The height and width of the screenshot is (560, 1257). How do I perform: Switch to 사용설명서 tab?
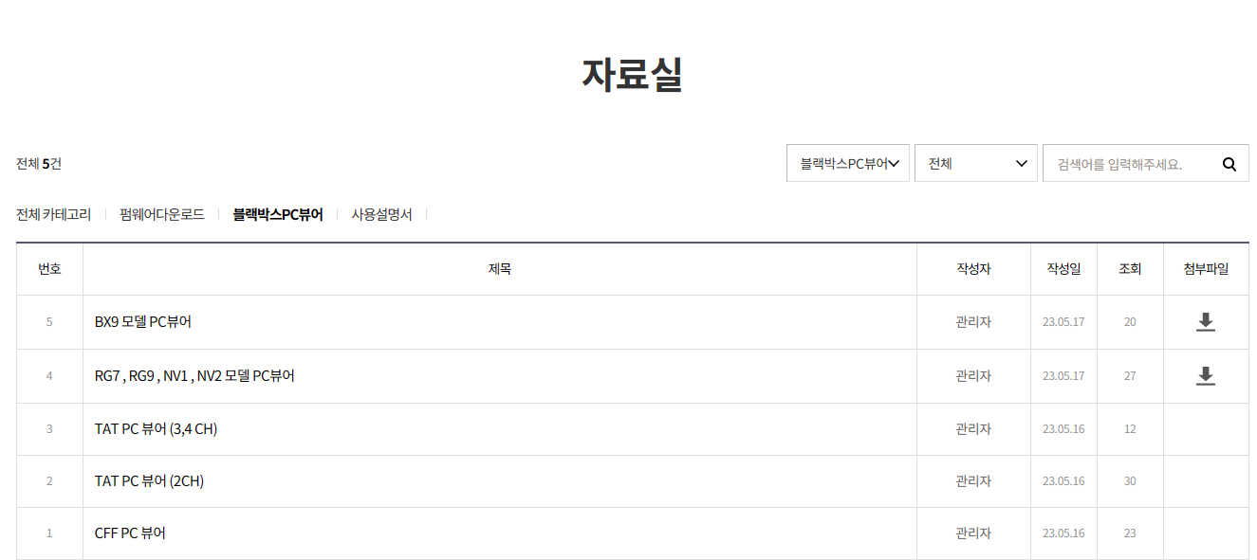click(381, 214)
